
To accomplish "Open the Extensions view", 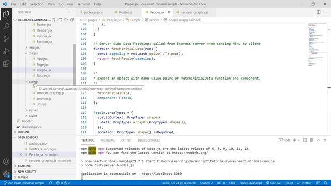I will [6, 64].
